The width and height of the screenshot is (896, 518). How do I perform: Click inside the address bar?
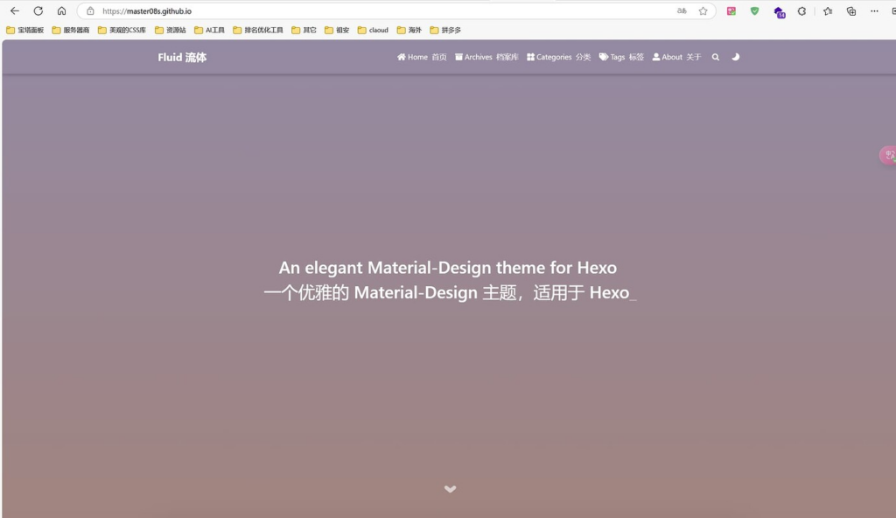coord(262,11)
